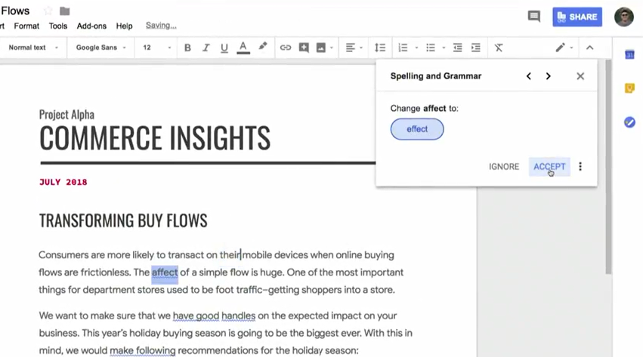Open the line spacing options
This screenshot has width=643, height=357.
(x=379, y=48)
